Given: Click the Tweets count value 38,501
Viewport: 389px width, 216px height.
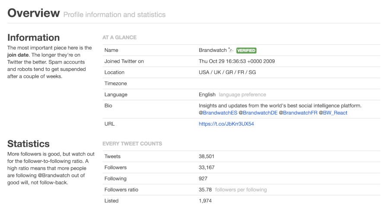Looking at the screenshot, I should tap(207, 156).
